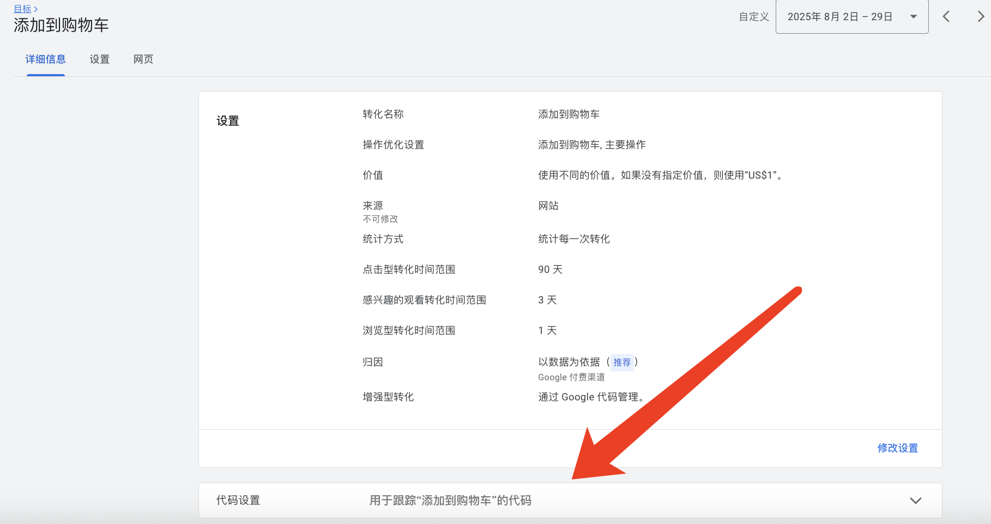The image size is (991, 524).
Task: Open the 设置 tab
Action: [100, 59]
